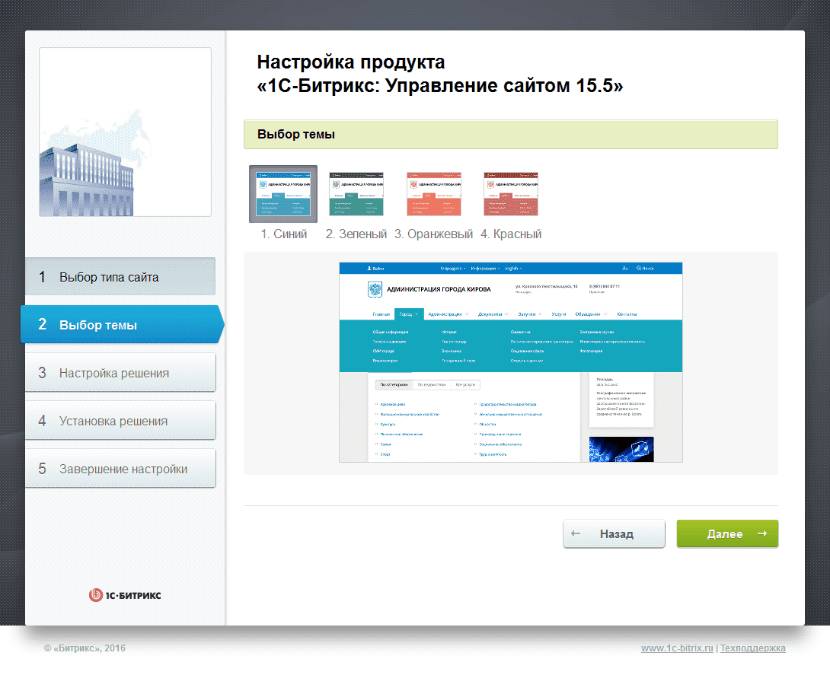Click the '4. Красный' theme label
Image resolution: width=830 pixels, height=694 pixels.
[511, 234]
